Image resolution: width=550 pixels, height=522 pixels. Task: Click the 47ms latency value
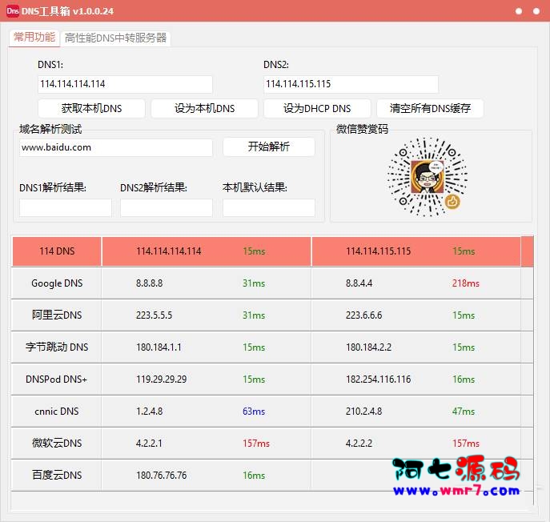(464, 412)
